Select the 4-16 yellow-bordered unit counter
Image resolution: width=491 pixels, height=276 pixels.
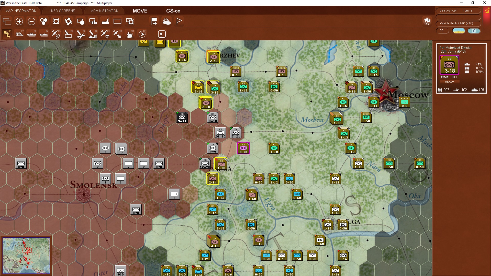click(182, 56)
